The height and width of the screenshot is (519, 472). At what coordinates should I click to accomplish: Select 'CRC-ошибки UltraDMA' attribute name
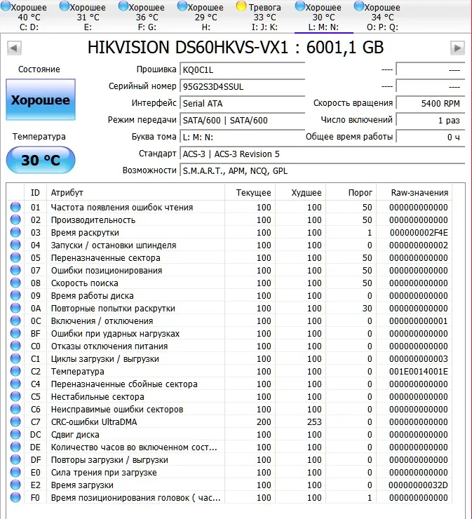pyautogui.click(x=94, y=422)
